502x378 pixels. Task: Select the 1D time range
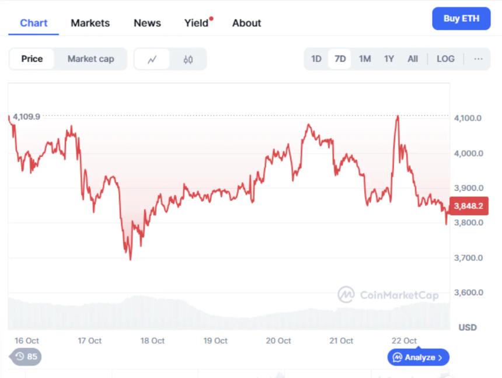(x=316, y=59)
